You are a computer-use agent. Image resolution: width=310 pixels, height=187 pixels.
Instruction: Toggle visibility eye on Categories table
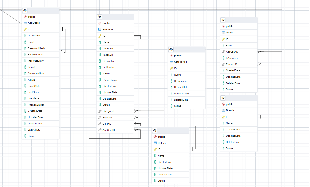(171, 49)
